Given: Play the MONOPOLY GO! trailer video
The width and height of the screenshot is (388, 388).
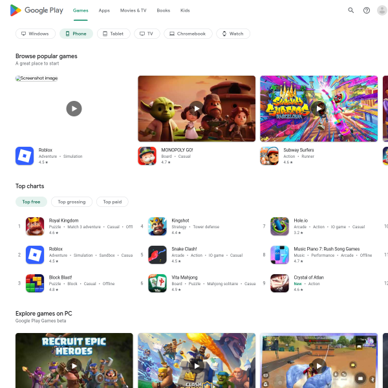Looking at the screenshot, I should (197, 109).
